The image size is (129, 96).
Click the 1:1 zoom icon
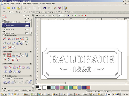[50, 15]
